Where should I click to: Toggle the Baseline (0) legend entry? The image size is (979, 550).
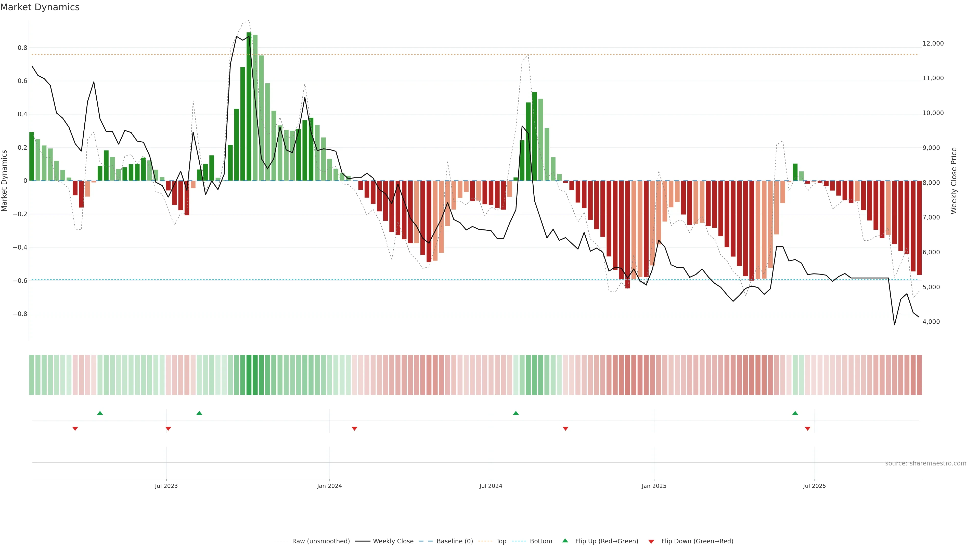[x=455, y=541]
